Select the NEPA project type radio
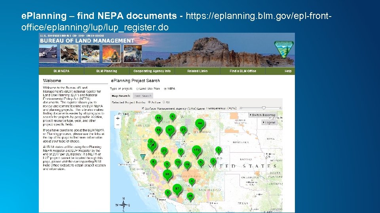 [165, 89]
